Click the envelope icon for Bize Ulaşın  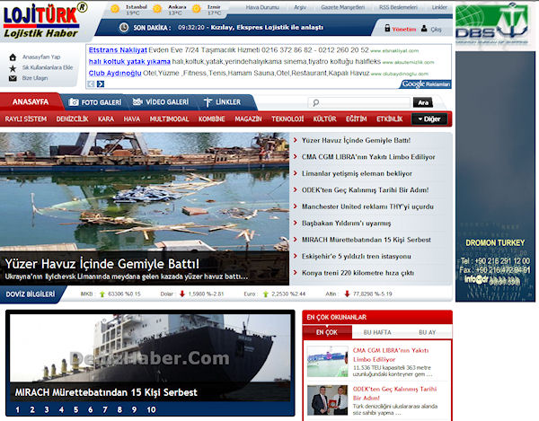pos(13,78)
